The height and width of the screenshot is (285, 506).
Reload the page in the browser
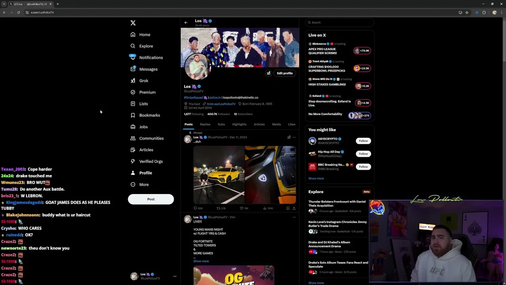[x=18, y=12]
